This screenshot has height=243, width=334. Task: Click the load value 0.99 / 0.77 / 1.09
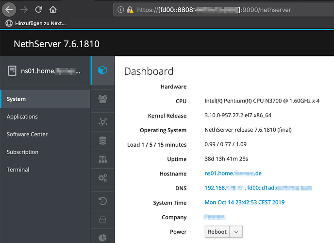pos(225,144)
